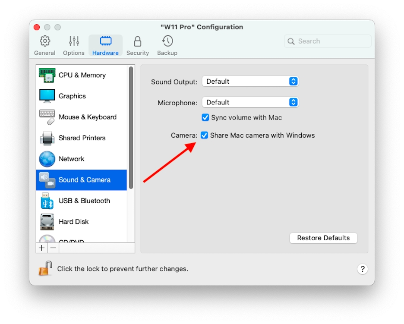Open the CPU & Memory settings icon

point(47,75)
